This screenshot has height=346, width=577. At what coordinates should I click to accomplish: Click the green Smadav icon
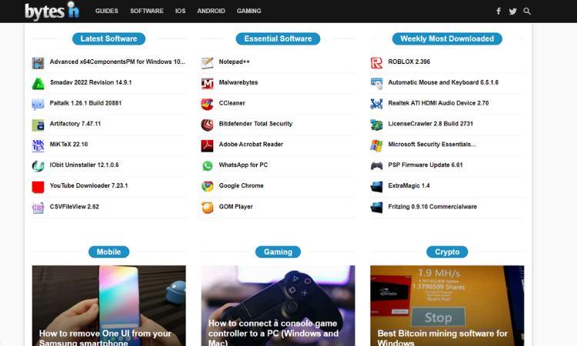(38, 84)
